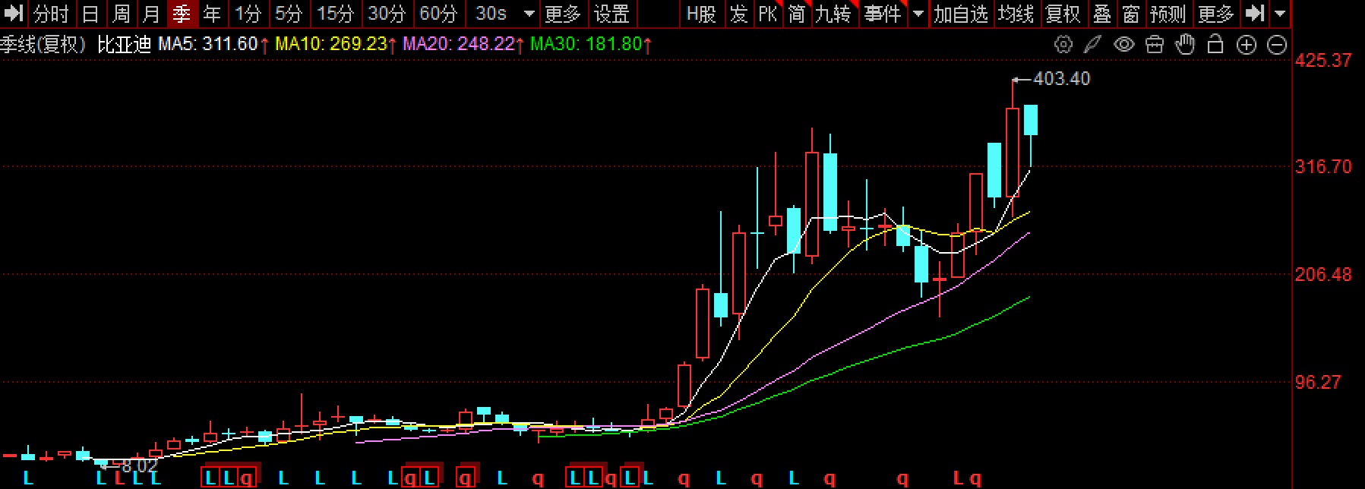Expand dropdown arrow next to 30s
The width and height of the screenshot is (1365, 489).
(529, 14)
